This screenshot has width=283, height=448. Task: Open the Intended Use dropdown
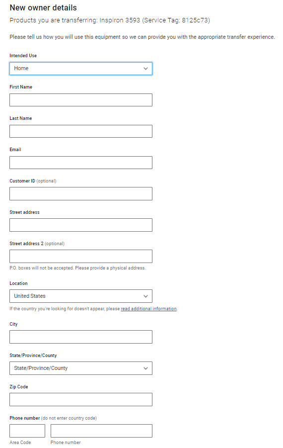pyautogui.click(x=81, y=69)
